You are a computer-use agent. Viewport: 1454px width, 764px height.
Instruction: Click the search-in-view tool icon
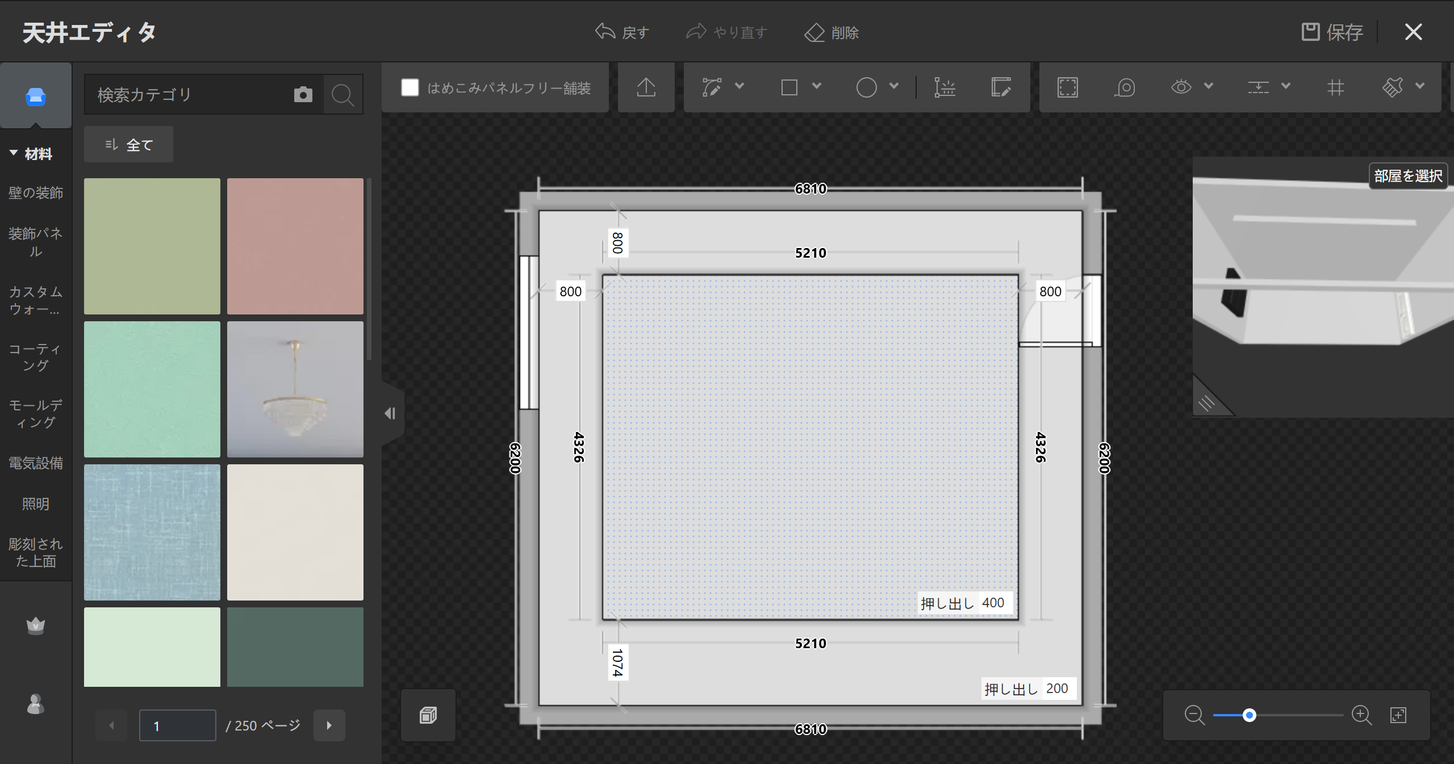(1125, 87)
